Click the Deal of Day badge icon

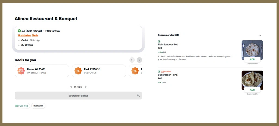[21, 71]
